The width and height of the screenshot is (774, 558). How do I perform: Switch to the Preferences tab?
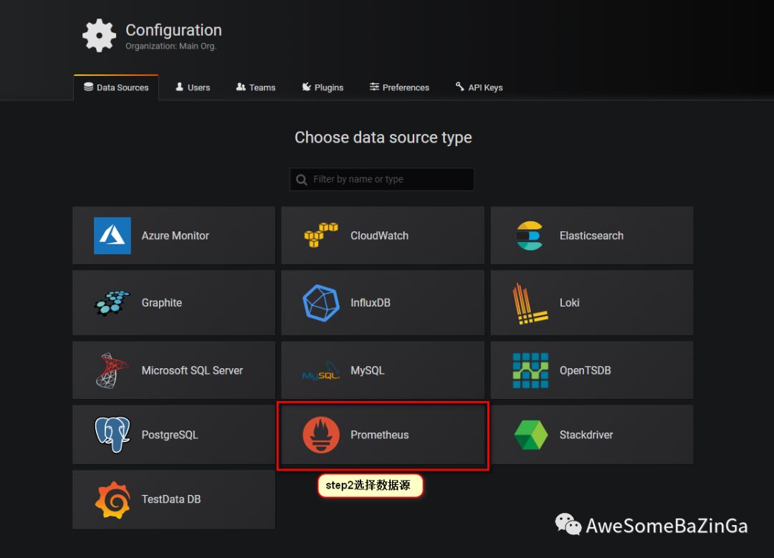pyautogui.click(x=399, y=87)
